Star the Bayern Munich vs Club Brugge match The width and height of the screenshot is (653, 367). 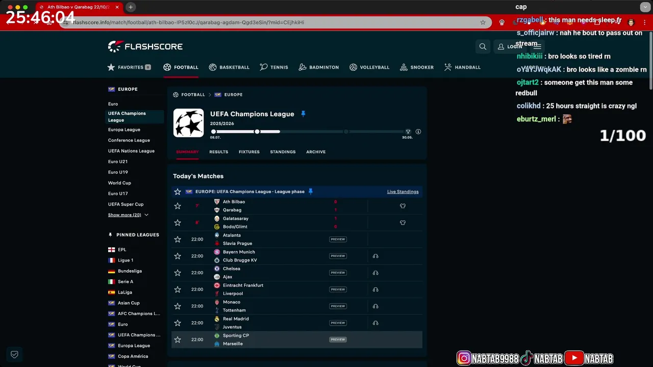coord(178,256)
